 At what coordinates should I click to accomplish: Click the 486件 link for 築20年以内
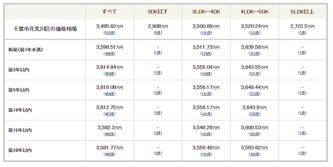109,154
